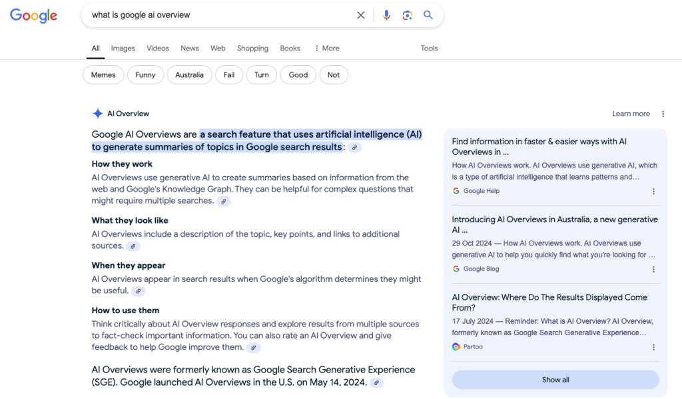This screenshot has height=399, width=682.
Task: Open three-dot menu for Partoo result
Action: [x=653, y=347]
